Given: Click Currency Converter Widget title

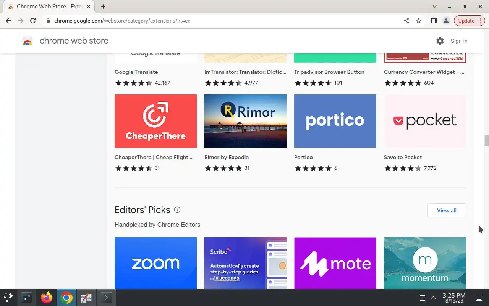Looking at the screenshot, I should coord(424,72).
